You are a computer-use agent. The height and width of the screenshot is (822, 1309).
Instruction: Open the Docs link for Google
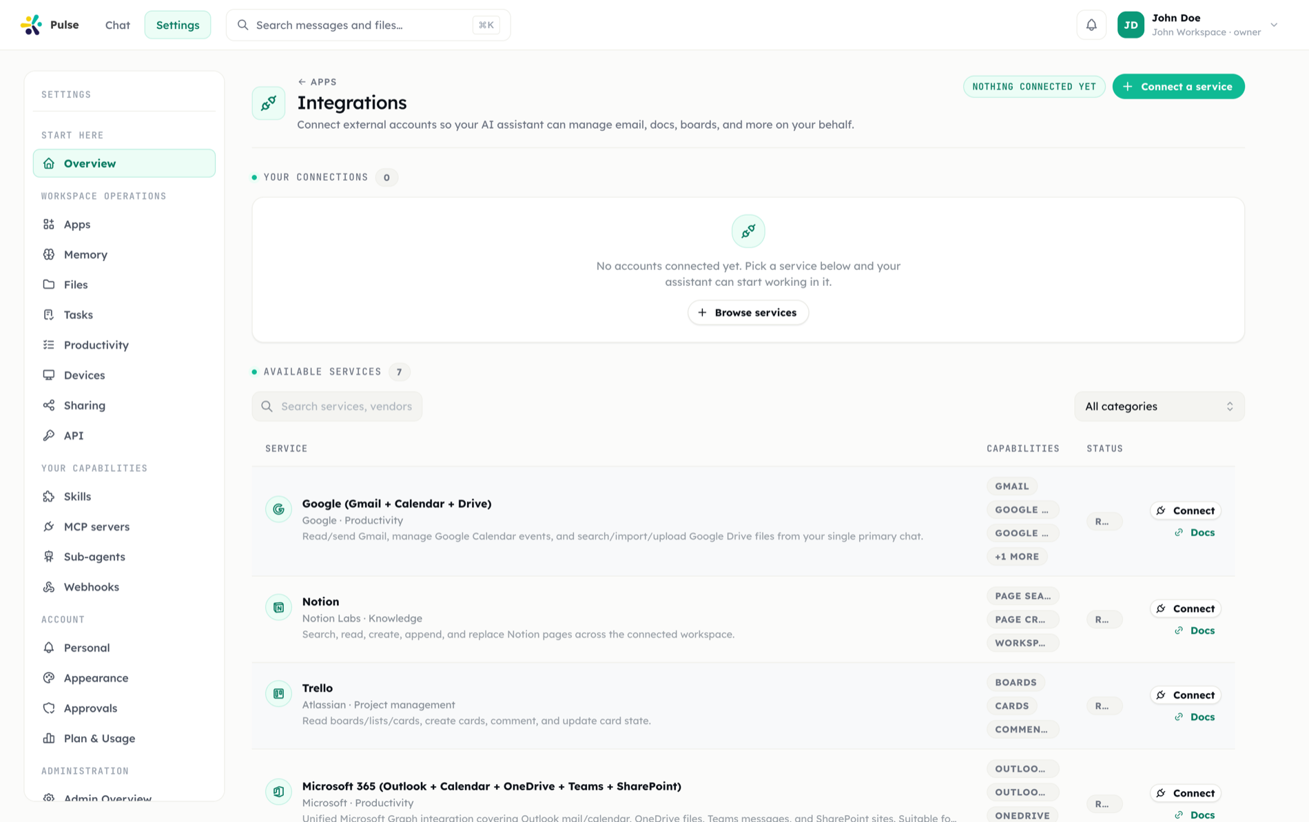1195,533
